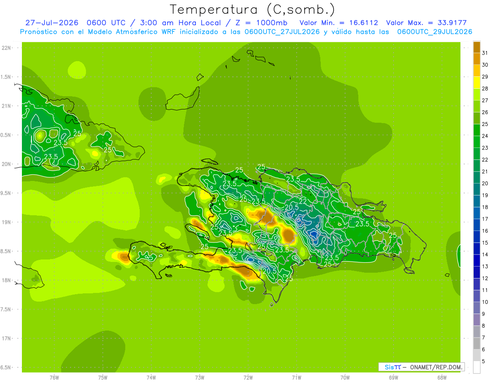The height and width of the screenshot is (383, 496).
Task: Click the blue legend swatch between 16 and 17
Action: [477, 225]
